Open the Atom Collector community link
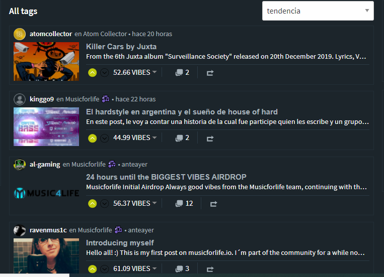Image resolution: width=384 pixels, height=277 pixels. pos(105,34)
